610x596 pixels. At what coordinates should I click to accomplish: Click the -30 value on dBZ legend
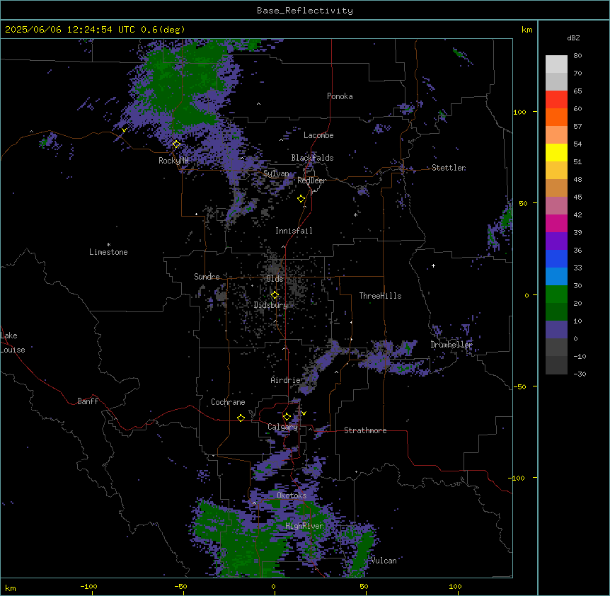[580, 374]
